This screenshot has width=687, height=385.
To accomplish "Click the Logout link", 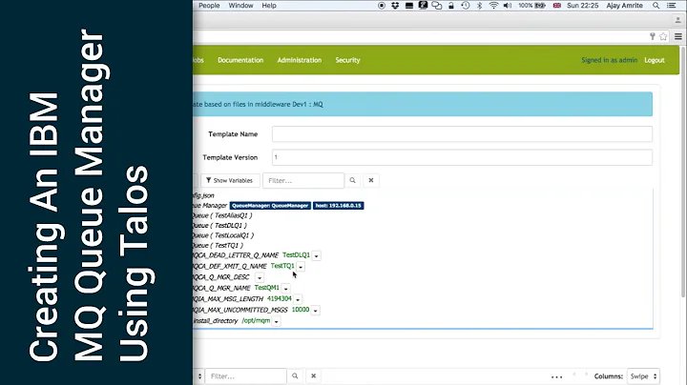I will click(655, 60).
